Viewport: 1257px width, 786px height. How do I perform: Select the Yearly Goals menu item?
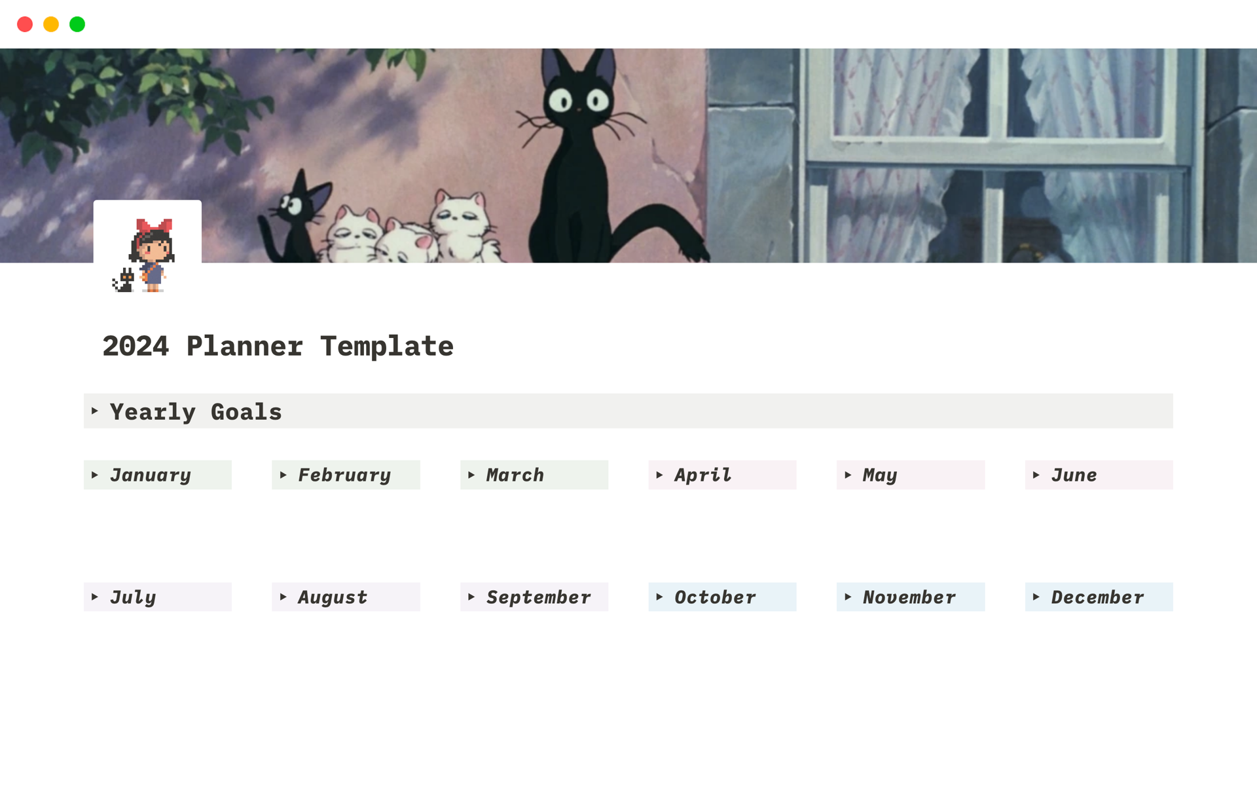click(196, 410)
